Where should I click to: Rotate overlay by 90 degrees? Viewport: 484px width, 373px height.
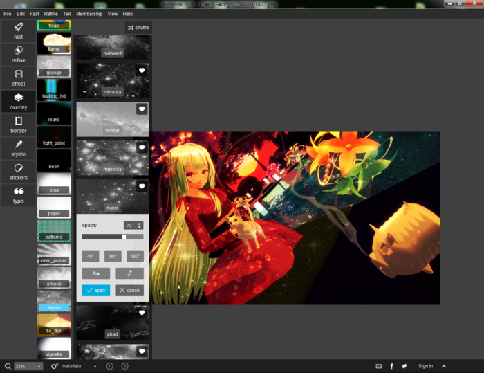click(x=113, y=256)
